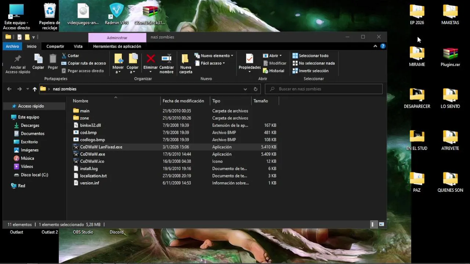The height and width of the screenshot is (264, 470).
Task: Open the Copiar a dropdown
Action: coord(133,63)
